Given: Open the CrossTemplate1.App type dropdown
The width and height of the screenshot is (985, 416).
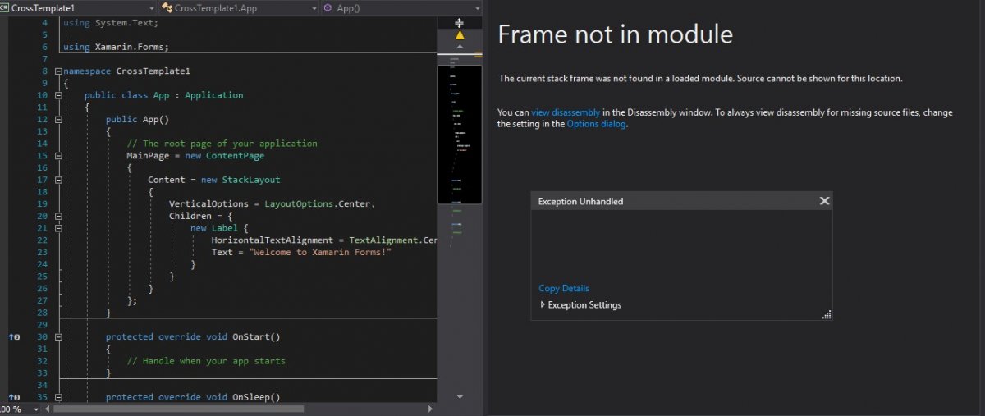Looking at the screenshot, I should coord(314,7).
